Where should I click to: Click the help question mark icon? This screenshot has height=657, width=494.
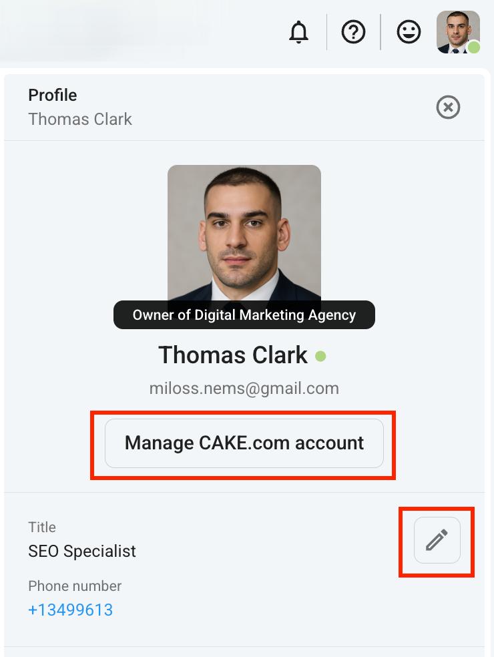[x=353, y=32]
